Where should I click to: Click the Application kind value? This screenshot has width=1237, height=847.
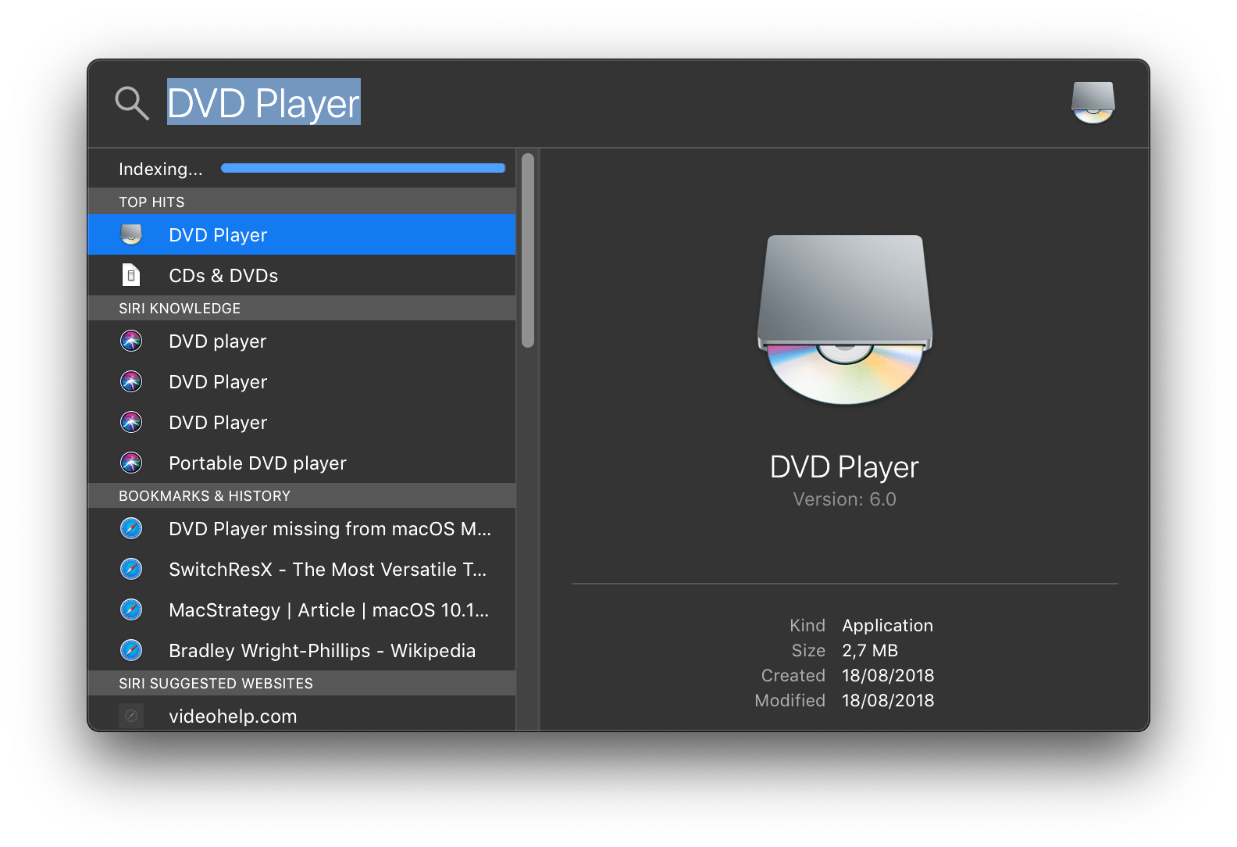tap(887, 625)
